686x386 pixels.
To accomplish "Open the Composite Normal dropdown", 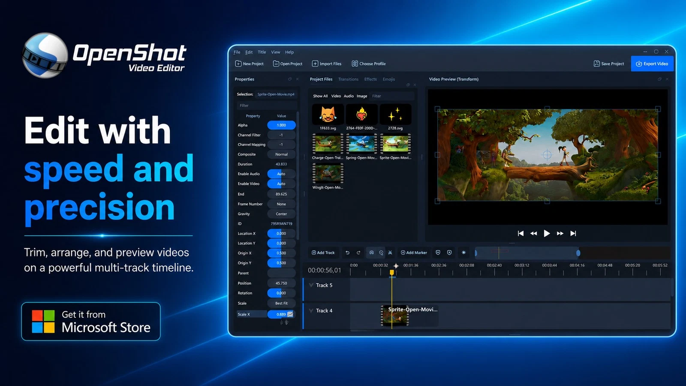I will tap(281, 154).
